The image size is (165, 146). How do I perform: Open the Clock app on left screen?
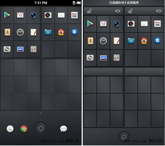(x=20, y=32)
